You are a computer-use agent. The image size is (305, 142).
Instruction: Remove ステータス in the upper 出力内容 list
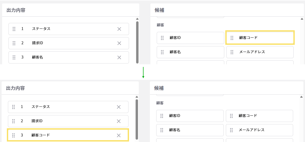[119, 29]
